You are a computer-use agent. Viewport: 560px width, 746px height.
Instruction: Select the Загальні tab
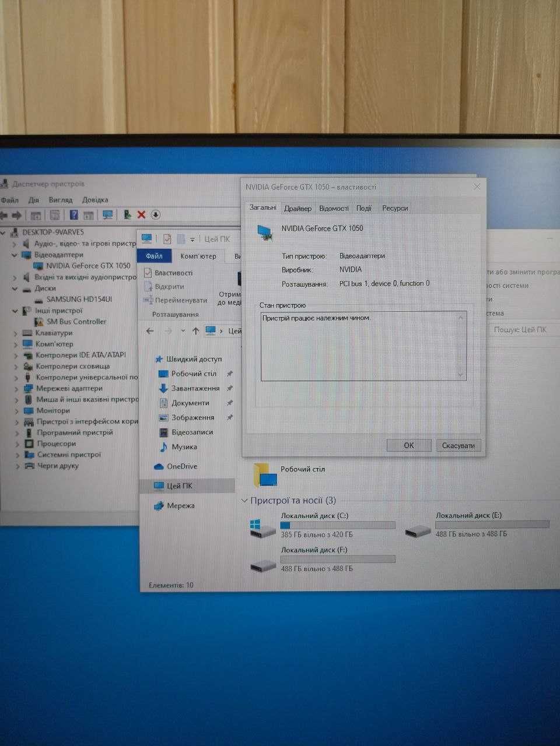[263, 207]
